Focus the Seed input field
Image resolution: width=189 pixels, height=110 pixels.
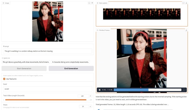pyautogui.click(x=48, y=89)
